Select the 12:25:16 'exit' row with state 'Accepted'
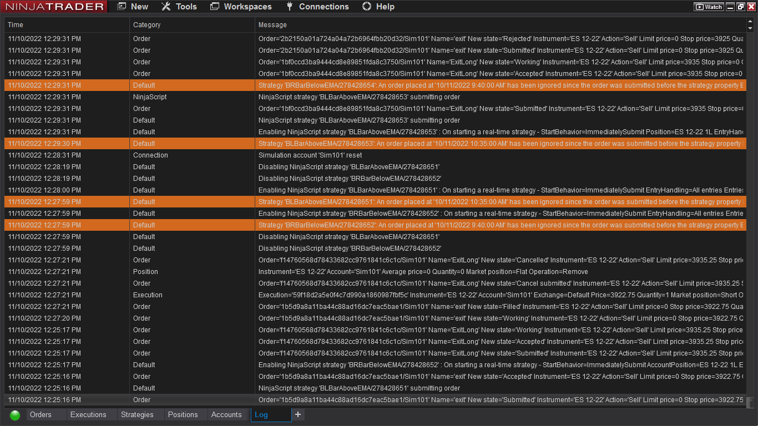The image size is (758, 426). [375, 377]
